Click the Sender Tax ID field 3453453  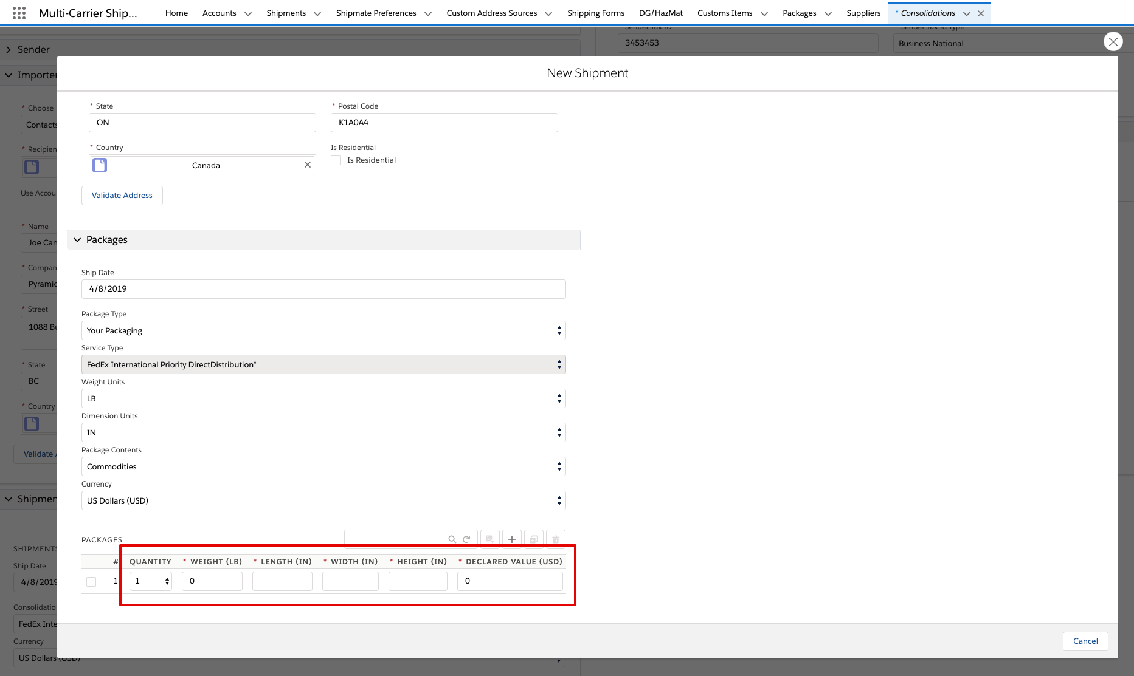click(x=749, y=43)
